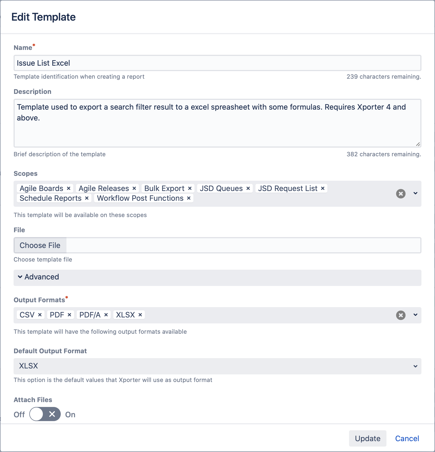Remove the Bulk Export scope tag
Screen dimensions: 435x452
(x=190, y=188)
